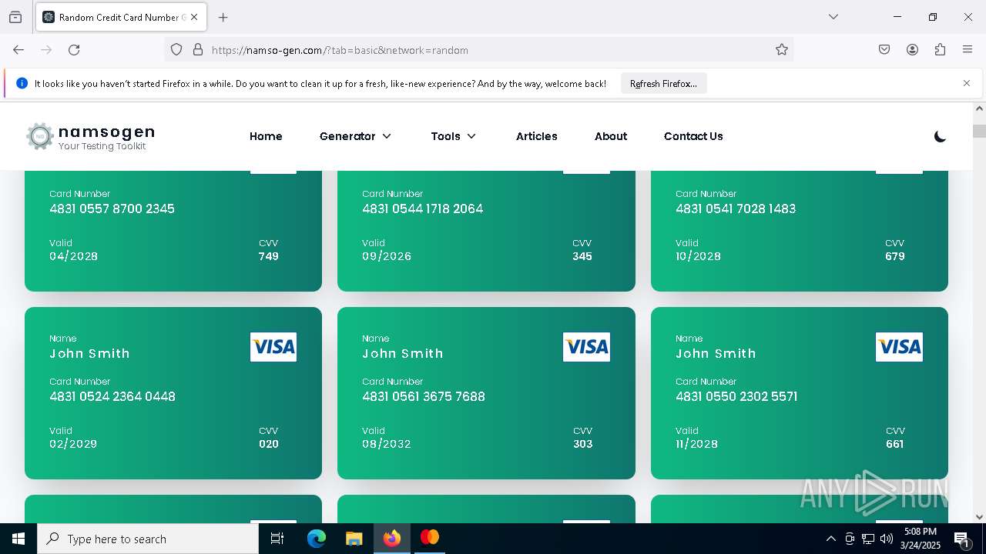Click the VISA logo on card ending 5571
The height and width of the screenshot is (554, 986).
[899, 347]
